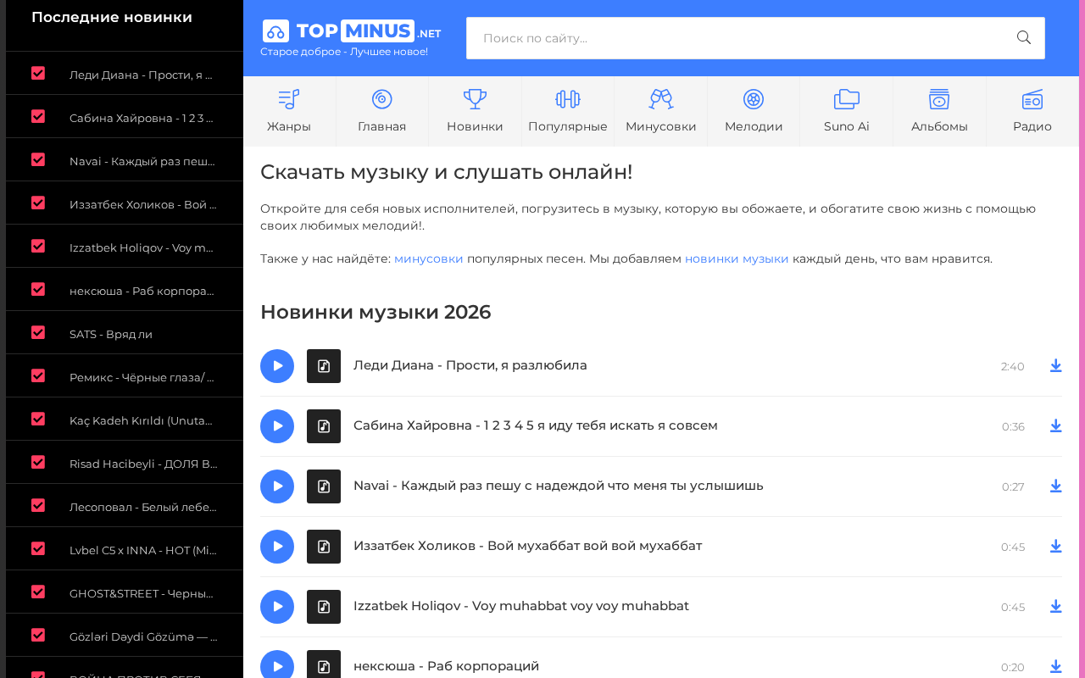Switch to the Новинки tab

[x=475, y=112]
